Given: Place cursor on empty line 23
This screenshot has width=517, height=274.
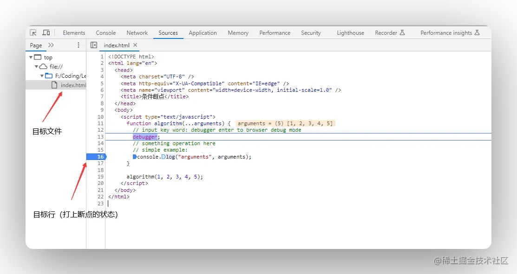Looking at the screenshot, I should point(109,204).
